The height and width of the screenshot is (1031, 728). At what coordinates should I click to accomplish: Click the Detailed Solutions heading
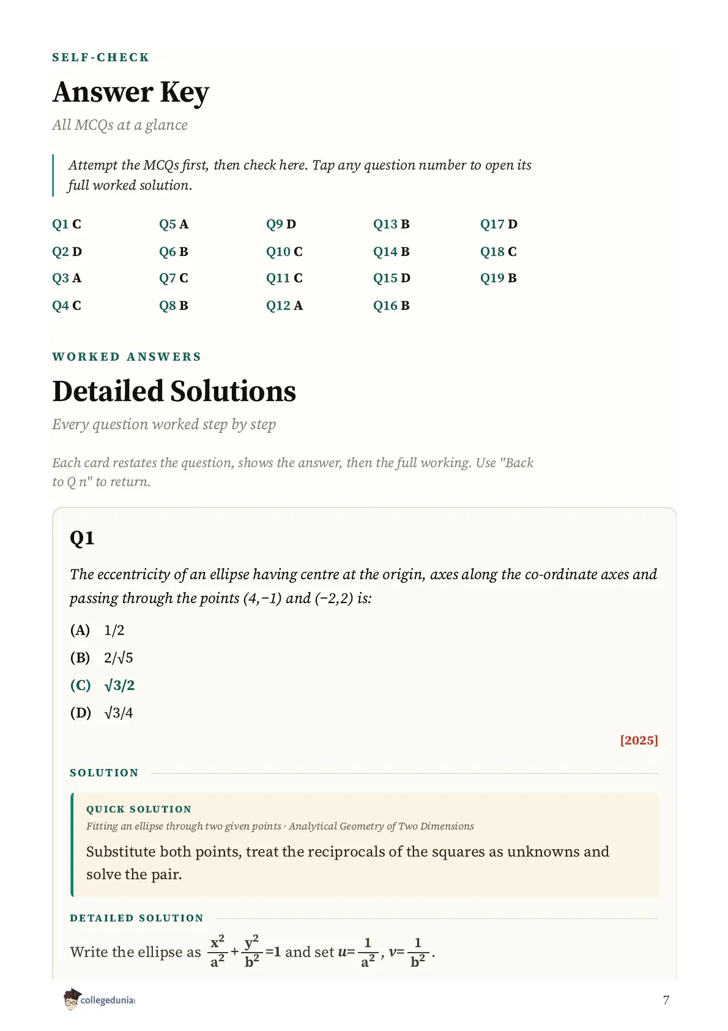174,391
